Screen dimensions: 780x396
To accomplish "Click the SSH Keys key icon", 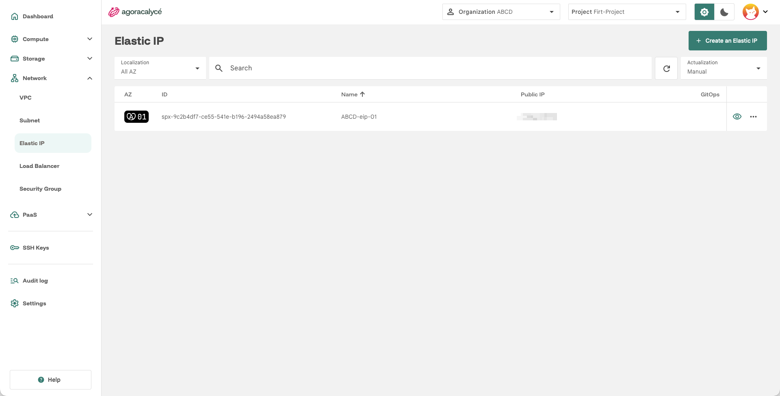I will (x=15, y=248).
